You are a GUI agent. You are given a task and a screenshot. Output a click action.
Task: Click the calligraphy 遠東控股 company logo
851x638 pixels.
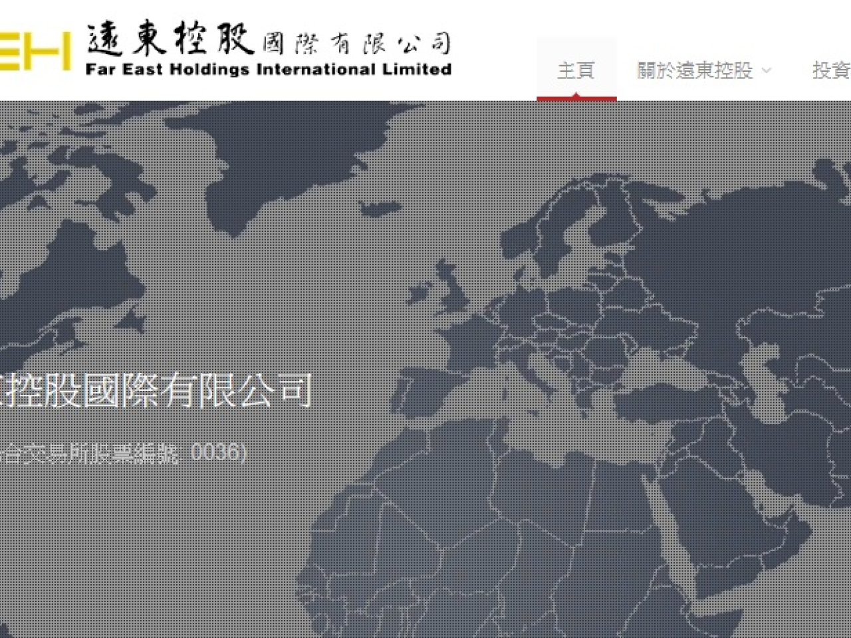click(x=170, y=40)
